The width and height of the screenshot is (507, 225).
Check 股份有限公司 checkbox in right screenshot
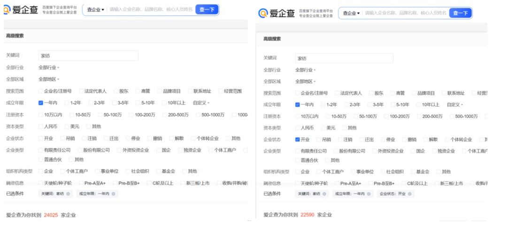point(336,151)
